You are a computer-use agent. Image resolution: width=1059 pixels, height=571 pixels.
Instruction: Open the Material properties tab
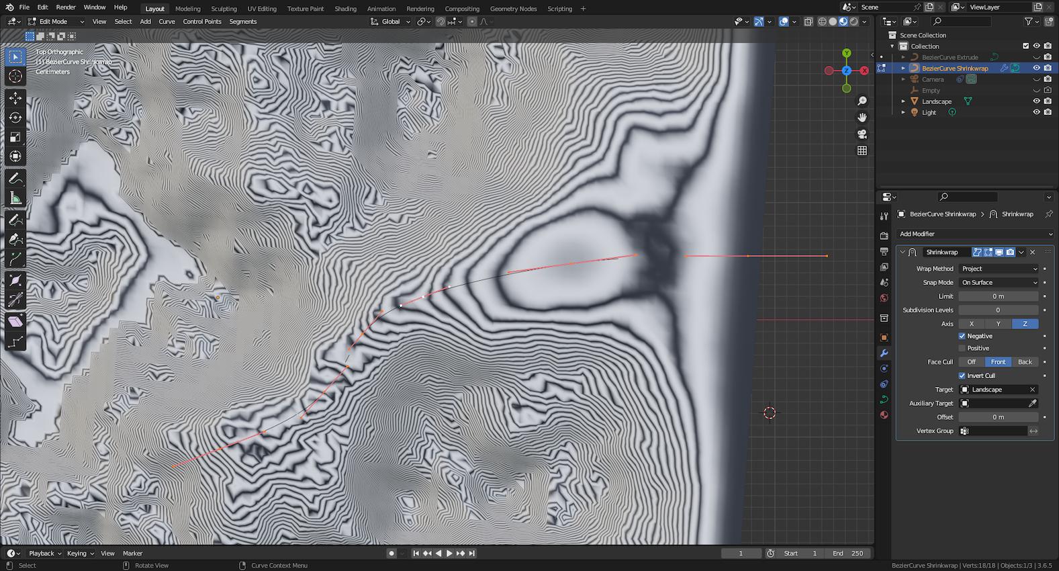click(884, 414)
